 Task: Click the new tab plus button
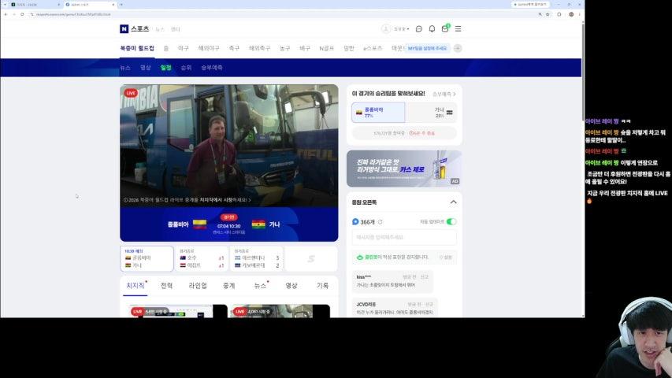pyautogui.click(x=121, y=4)
